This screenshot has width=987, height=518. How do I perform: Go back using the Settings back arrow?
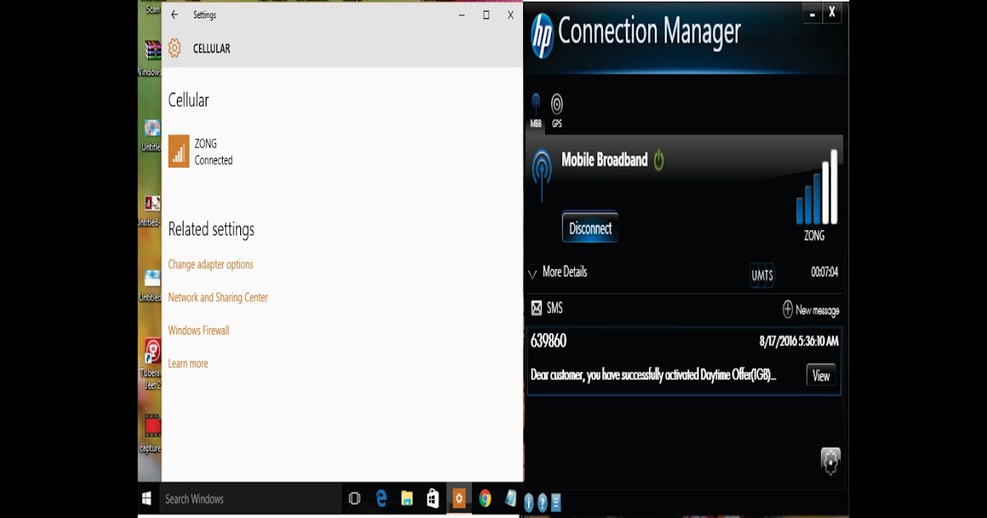pyautogui.click(x=174, y=15)
